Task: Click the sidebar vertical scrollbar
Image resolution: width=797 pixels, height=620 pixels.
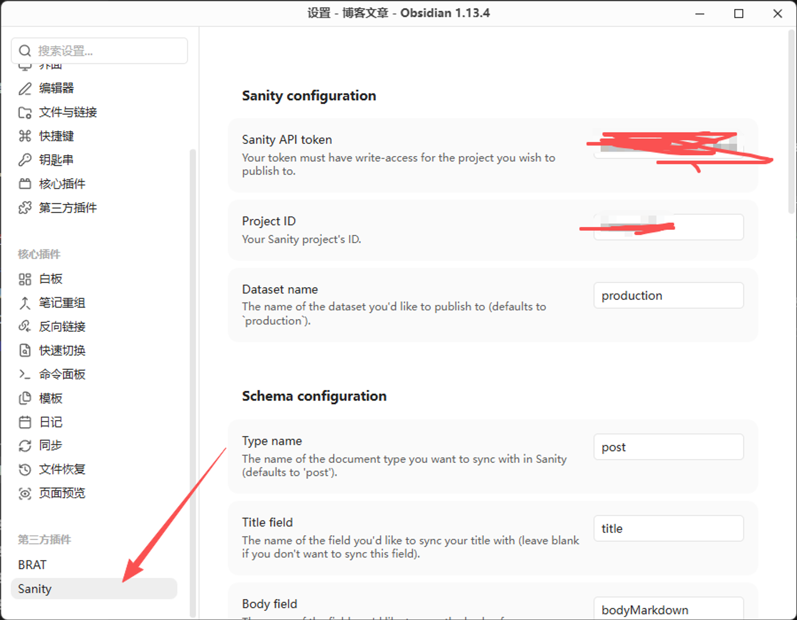Action: (x=193, y=383)
